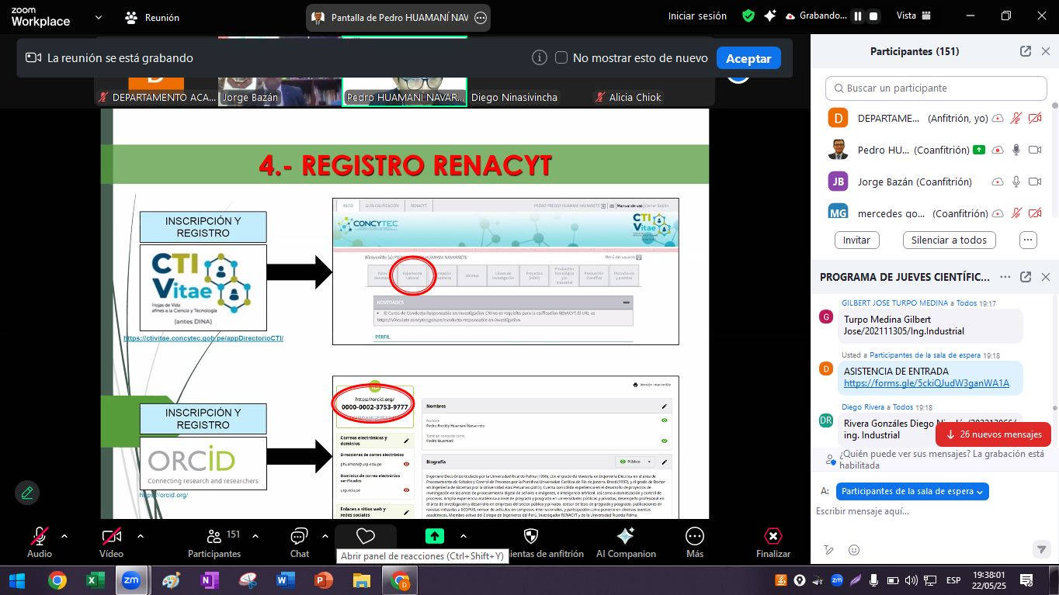Pop out the chat panel
Viewport: 1059px width, 595px height.
pos(1026,277)
